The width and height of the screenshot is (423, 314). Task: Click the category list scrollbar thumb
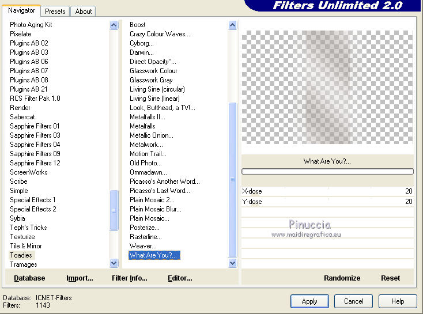pos(114,210)
